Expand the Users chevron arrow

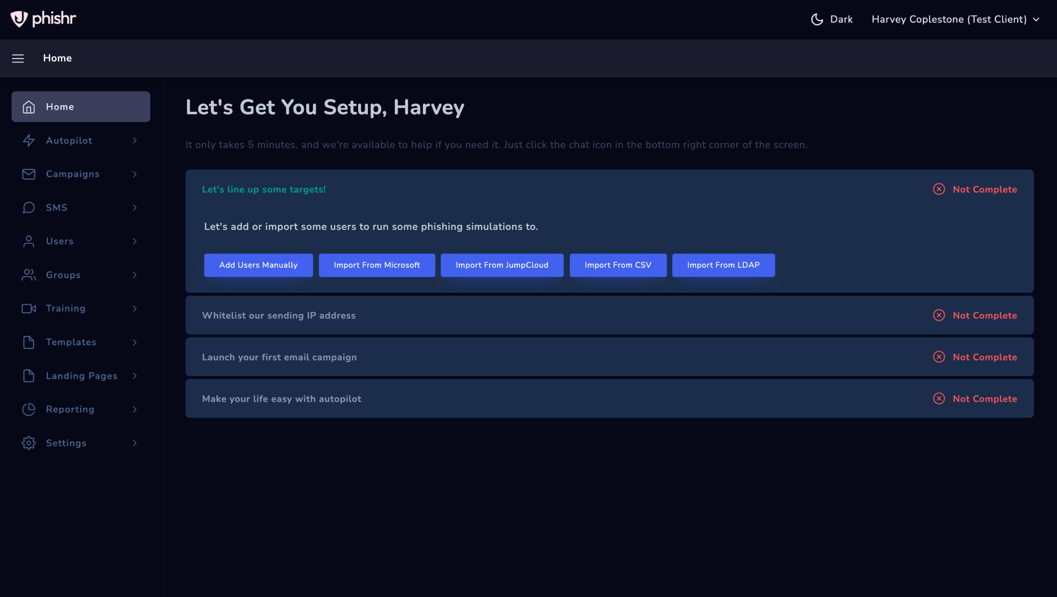[135, 241]
